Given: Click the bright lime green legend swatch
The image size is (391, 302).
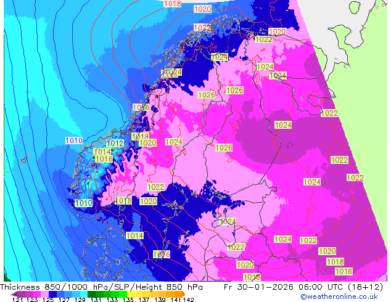Looking at the screenshot, I should 123,294.
